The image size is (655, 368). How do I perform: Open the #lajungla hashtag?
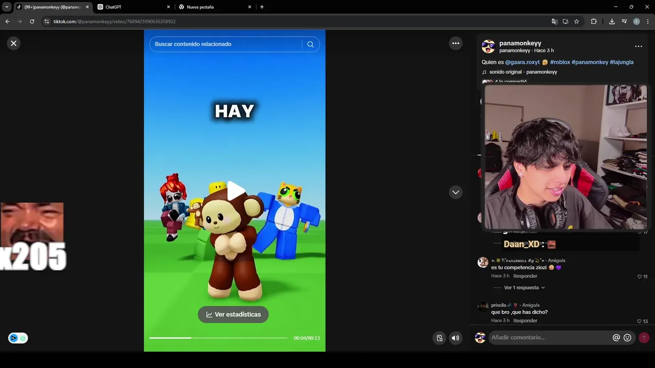[622, 62]
